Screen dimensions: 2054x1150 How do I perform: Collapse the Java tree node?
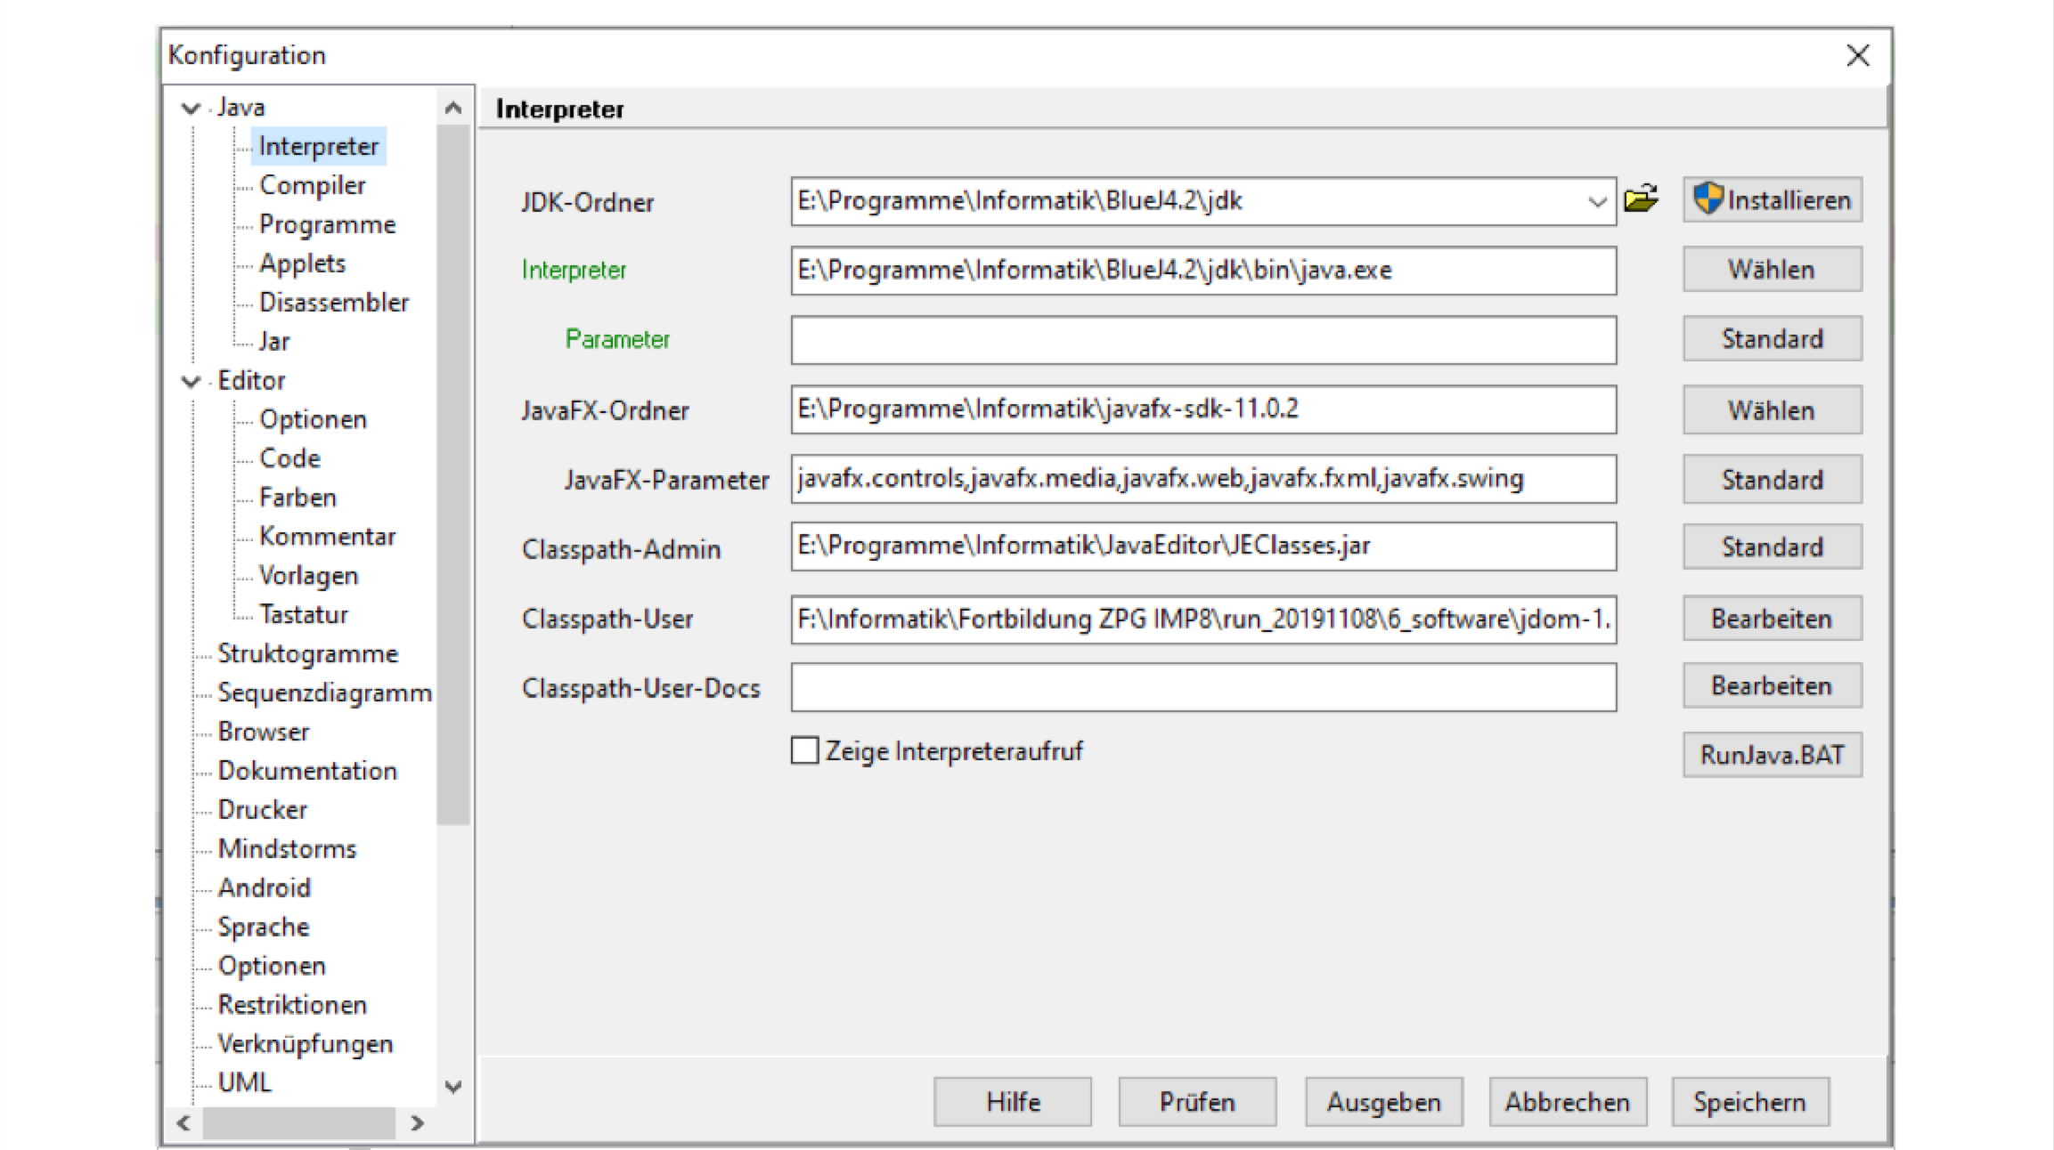[191, 109]
